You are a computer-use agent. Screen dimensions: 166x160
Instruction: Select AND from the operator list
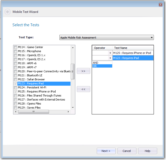coord(102,63)
